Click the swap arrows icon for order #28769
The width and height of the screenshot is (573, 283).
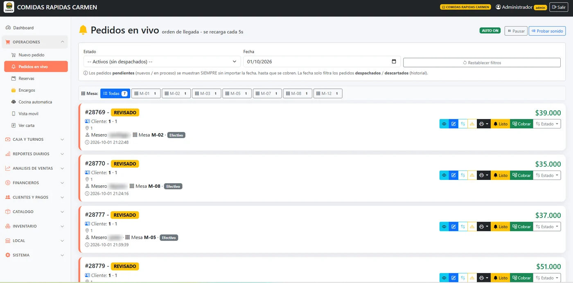click(x=463, y=124)
